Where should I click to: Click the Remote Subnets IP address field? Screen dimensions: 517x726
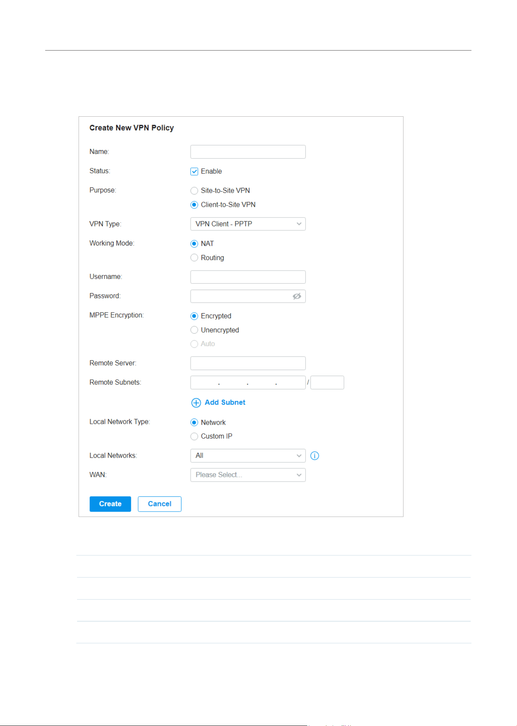[x=248, y=382]
